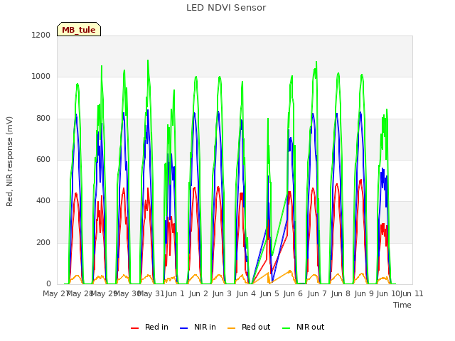Click the Jun 11 x-axis tick label
This screenshot has width=455, height=341.
[412, 293]
